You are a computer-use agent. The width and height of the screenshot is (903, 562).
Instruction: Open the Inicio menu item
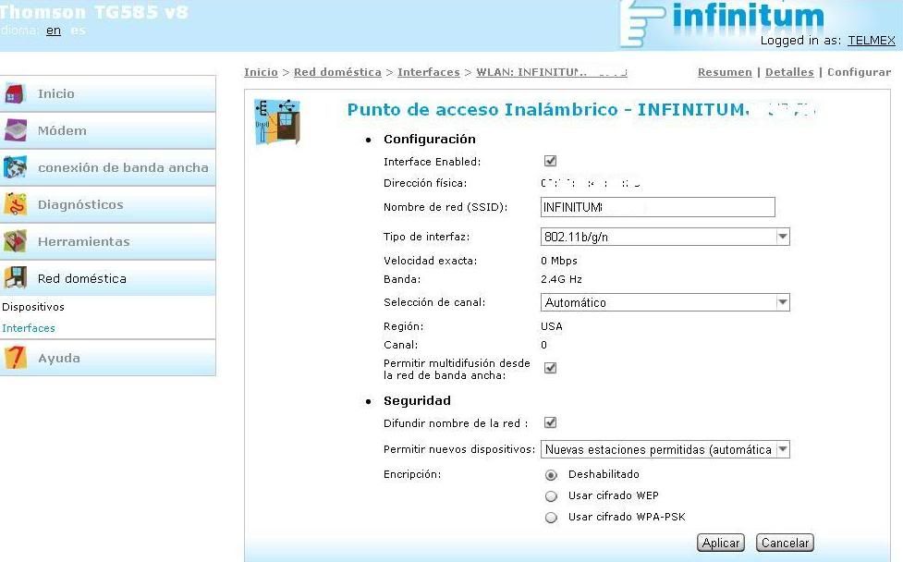click(108, 94)
